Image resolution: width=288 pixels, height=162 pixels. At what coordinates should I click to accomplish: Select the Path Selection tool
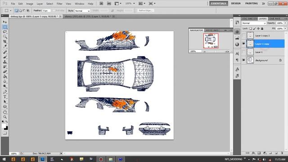coord(5,102)
